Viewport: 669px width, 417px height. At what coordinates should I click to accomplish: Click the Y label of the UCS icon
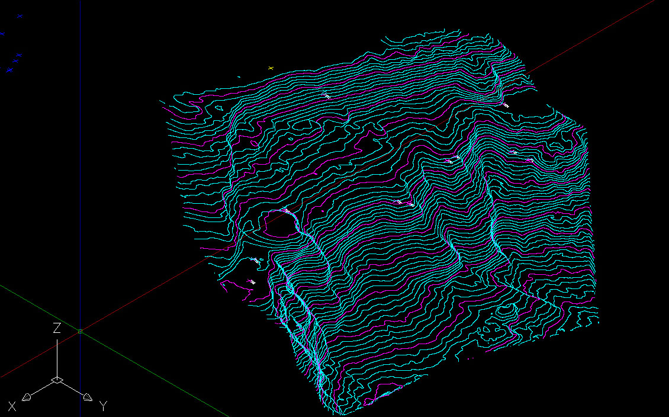[x=103, y=406]
